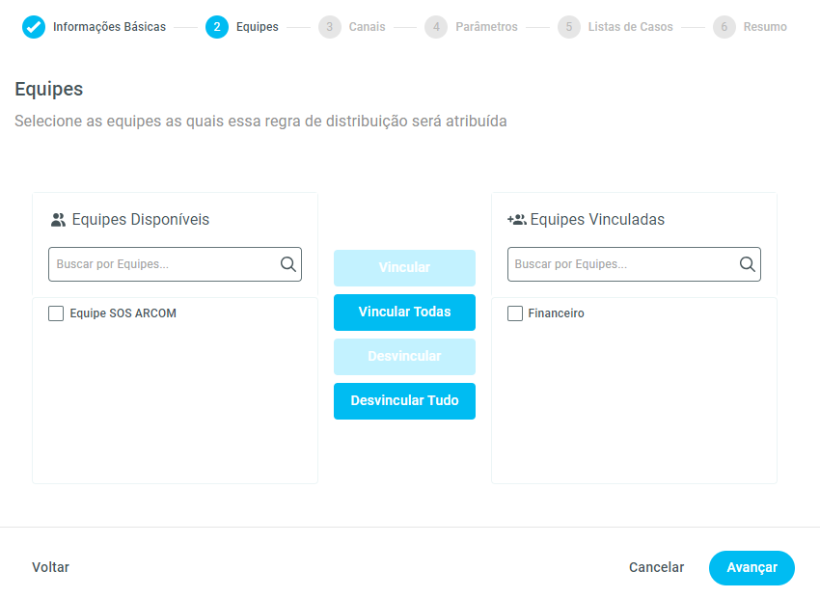Viewport: 820px width, 598px height.
Task: Select the step 3 Canais circle
Action: click(330, 27)
